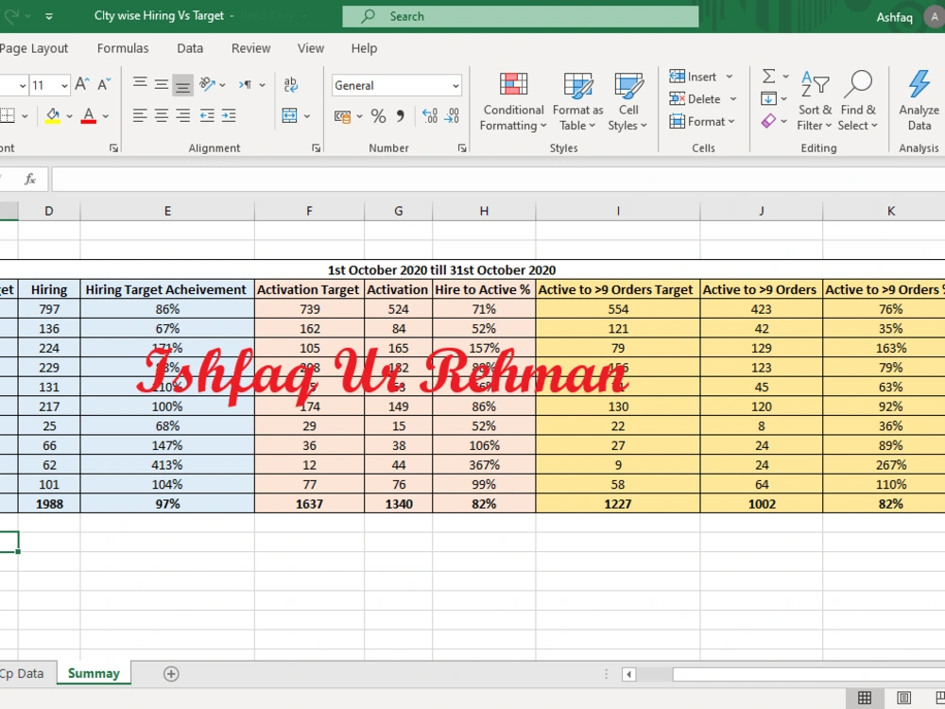Open the Insert cells dropdown
The image size is (945, 709).
730,77
